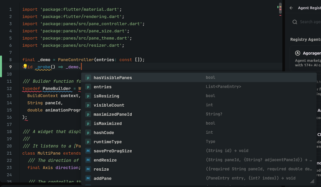Image resolution: width=321 pixels, height=187 pixels.
Task: Click the editor vertical scrollbar thumb
Action: point(280,8)
